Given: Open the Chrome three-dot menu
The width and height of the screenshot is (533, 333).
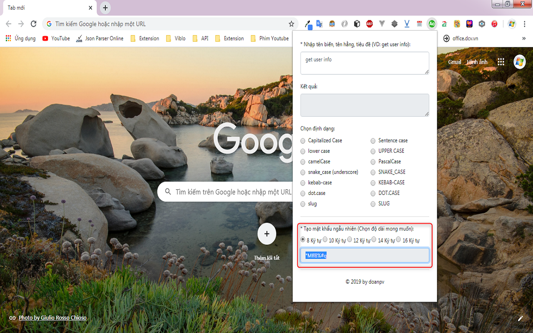Looking at the screenshot, I should point(525,24).
